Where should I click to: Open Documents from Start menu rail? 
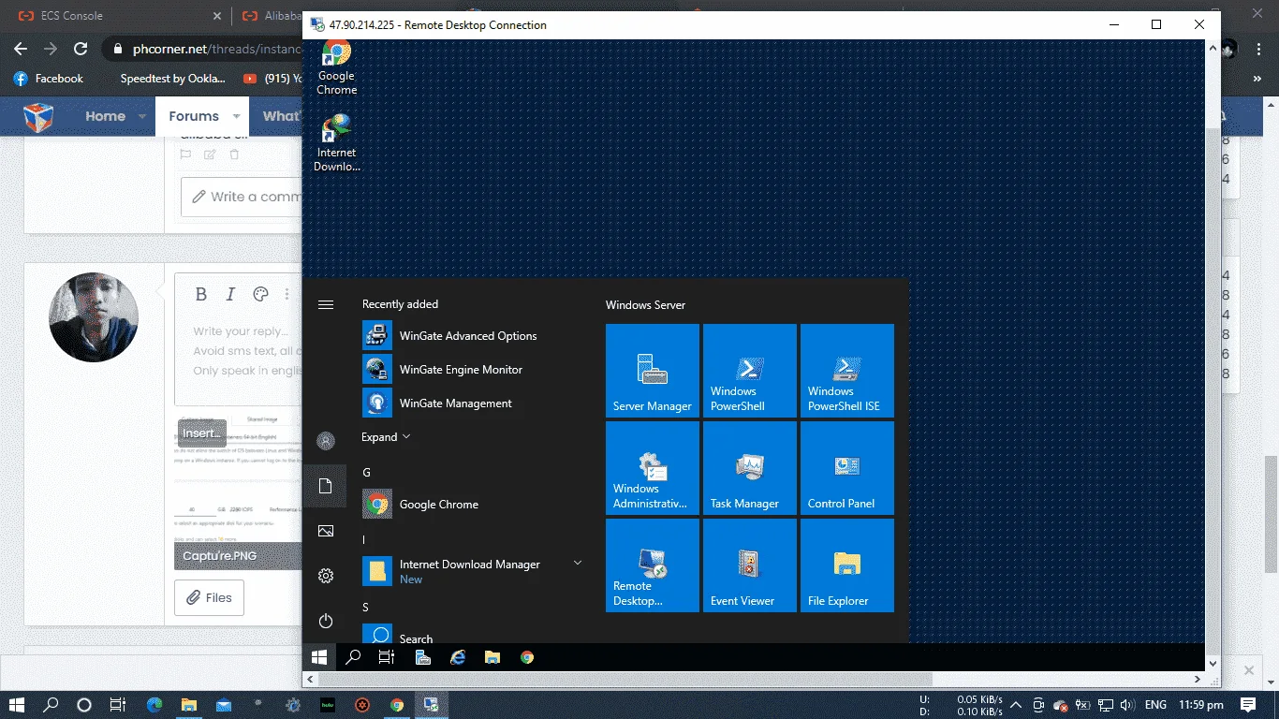coord(326,486)
